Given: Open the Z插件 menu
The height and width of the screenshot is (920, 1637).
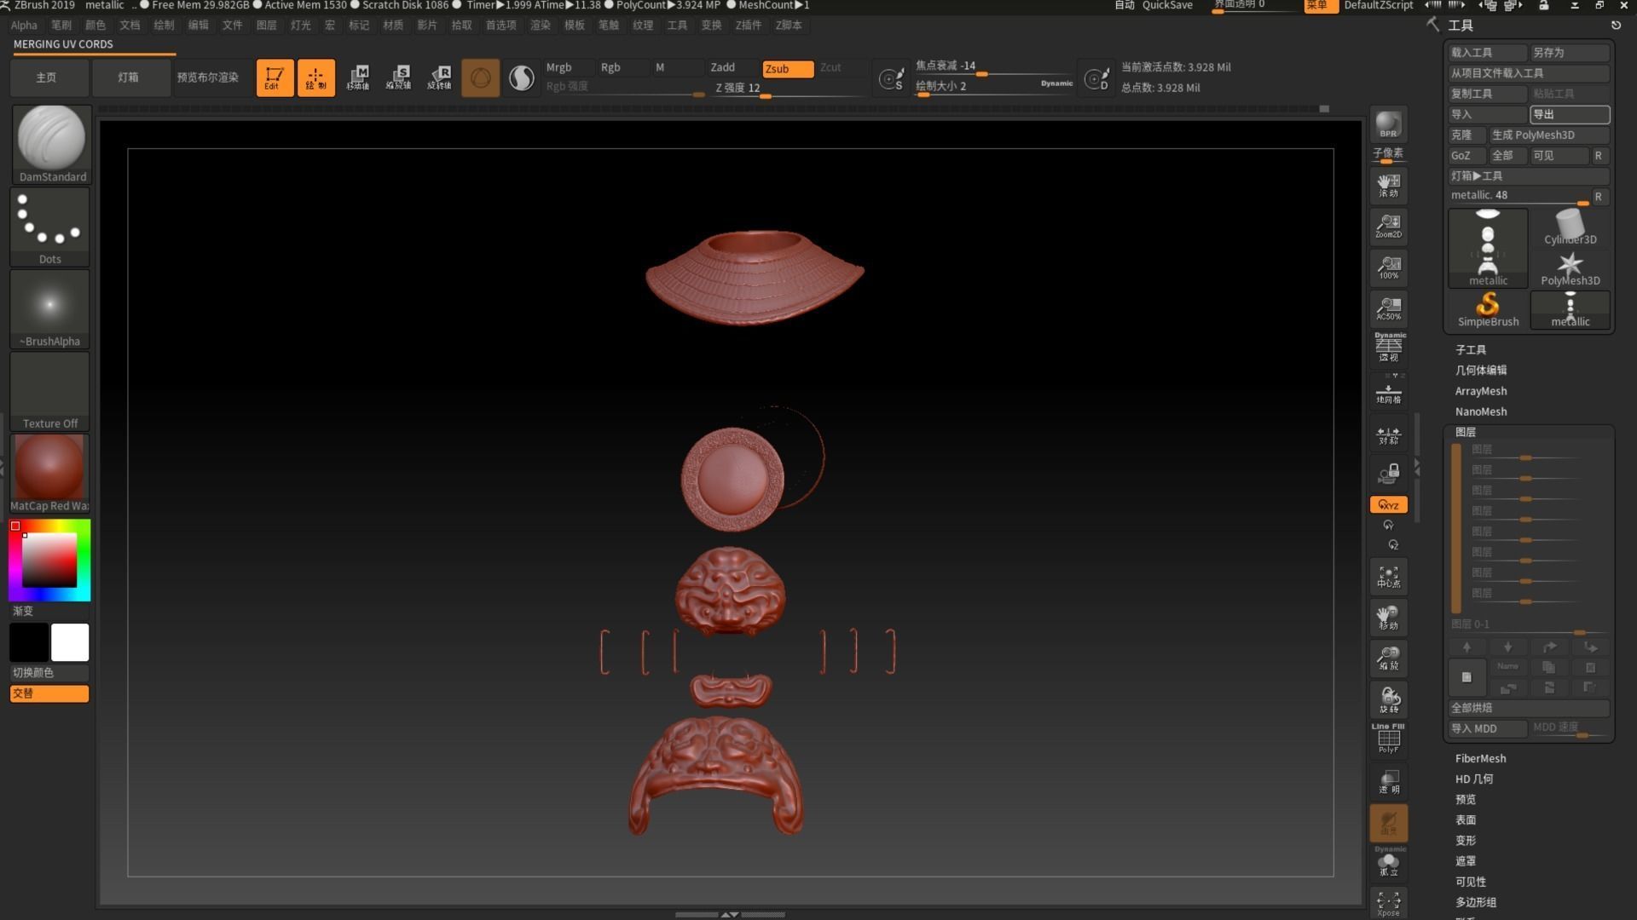Looking at the screenshot, I should coord(748,26).
